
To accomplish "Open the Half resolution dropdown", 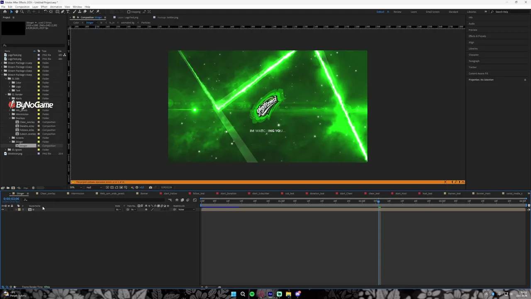I will (x=94, y=187).
